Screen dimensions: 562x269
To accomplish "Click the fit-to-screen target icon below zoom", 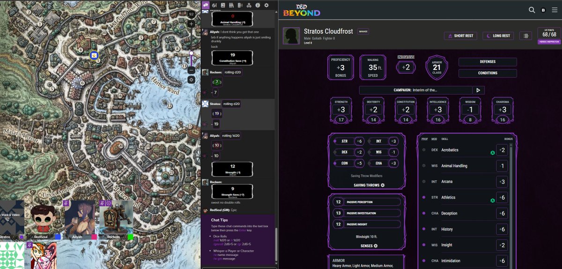I will pos(191,80).
